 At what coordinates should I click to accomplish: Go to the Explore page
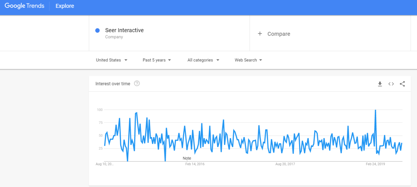[65, 6]
